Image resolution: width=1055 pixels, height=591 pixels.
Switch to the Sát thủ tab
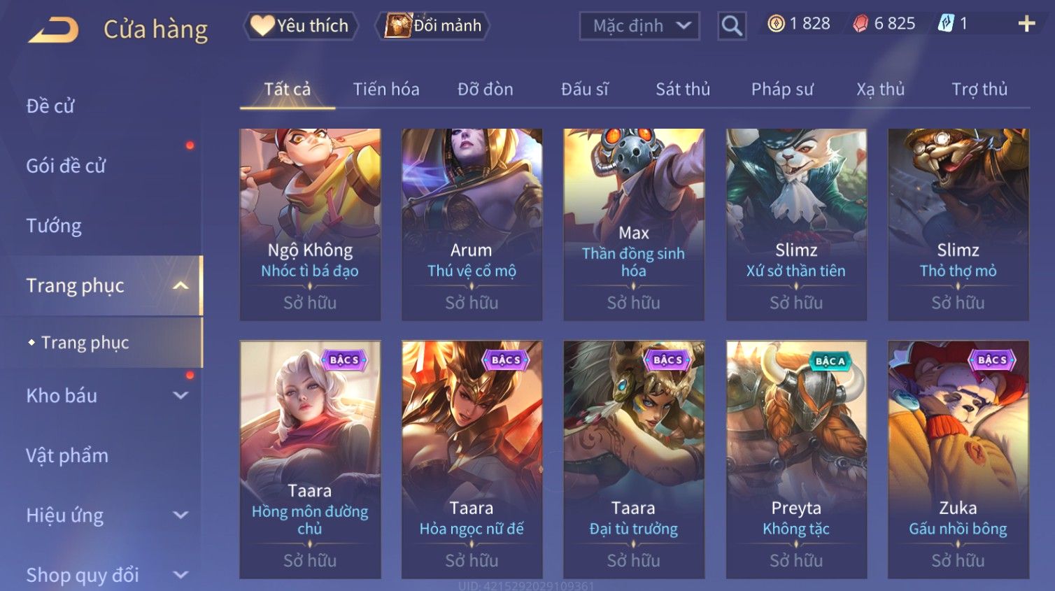[683, 90]
